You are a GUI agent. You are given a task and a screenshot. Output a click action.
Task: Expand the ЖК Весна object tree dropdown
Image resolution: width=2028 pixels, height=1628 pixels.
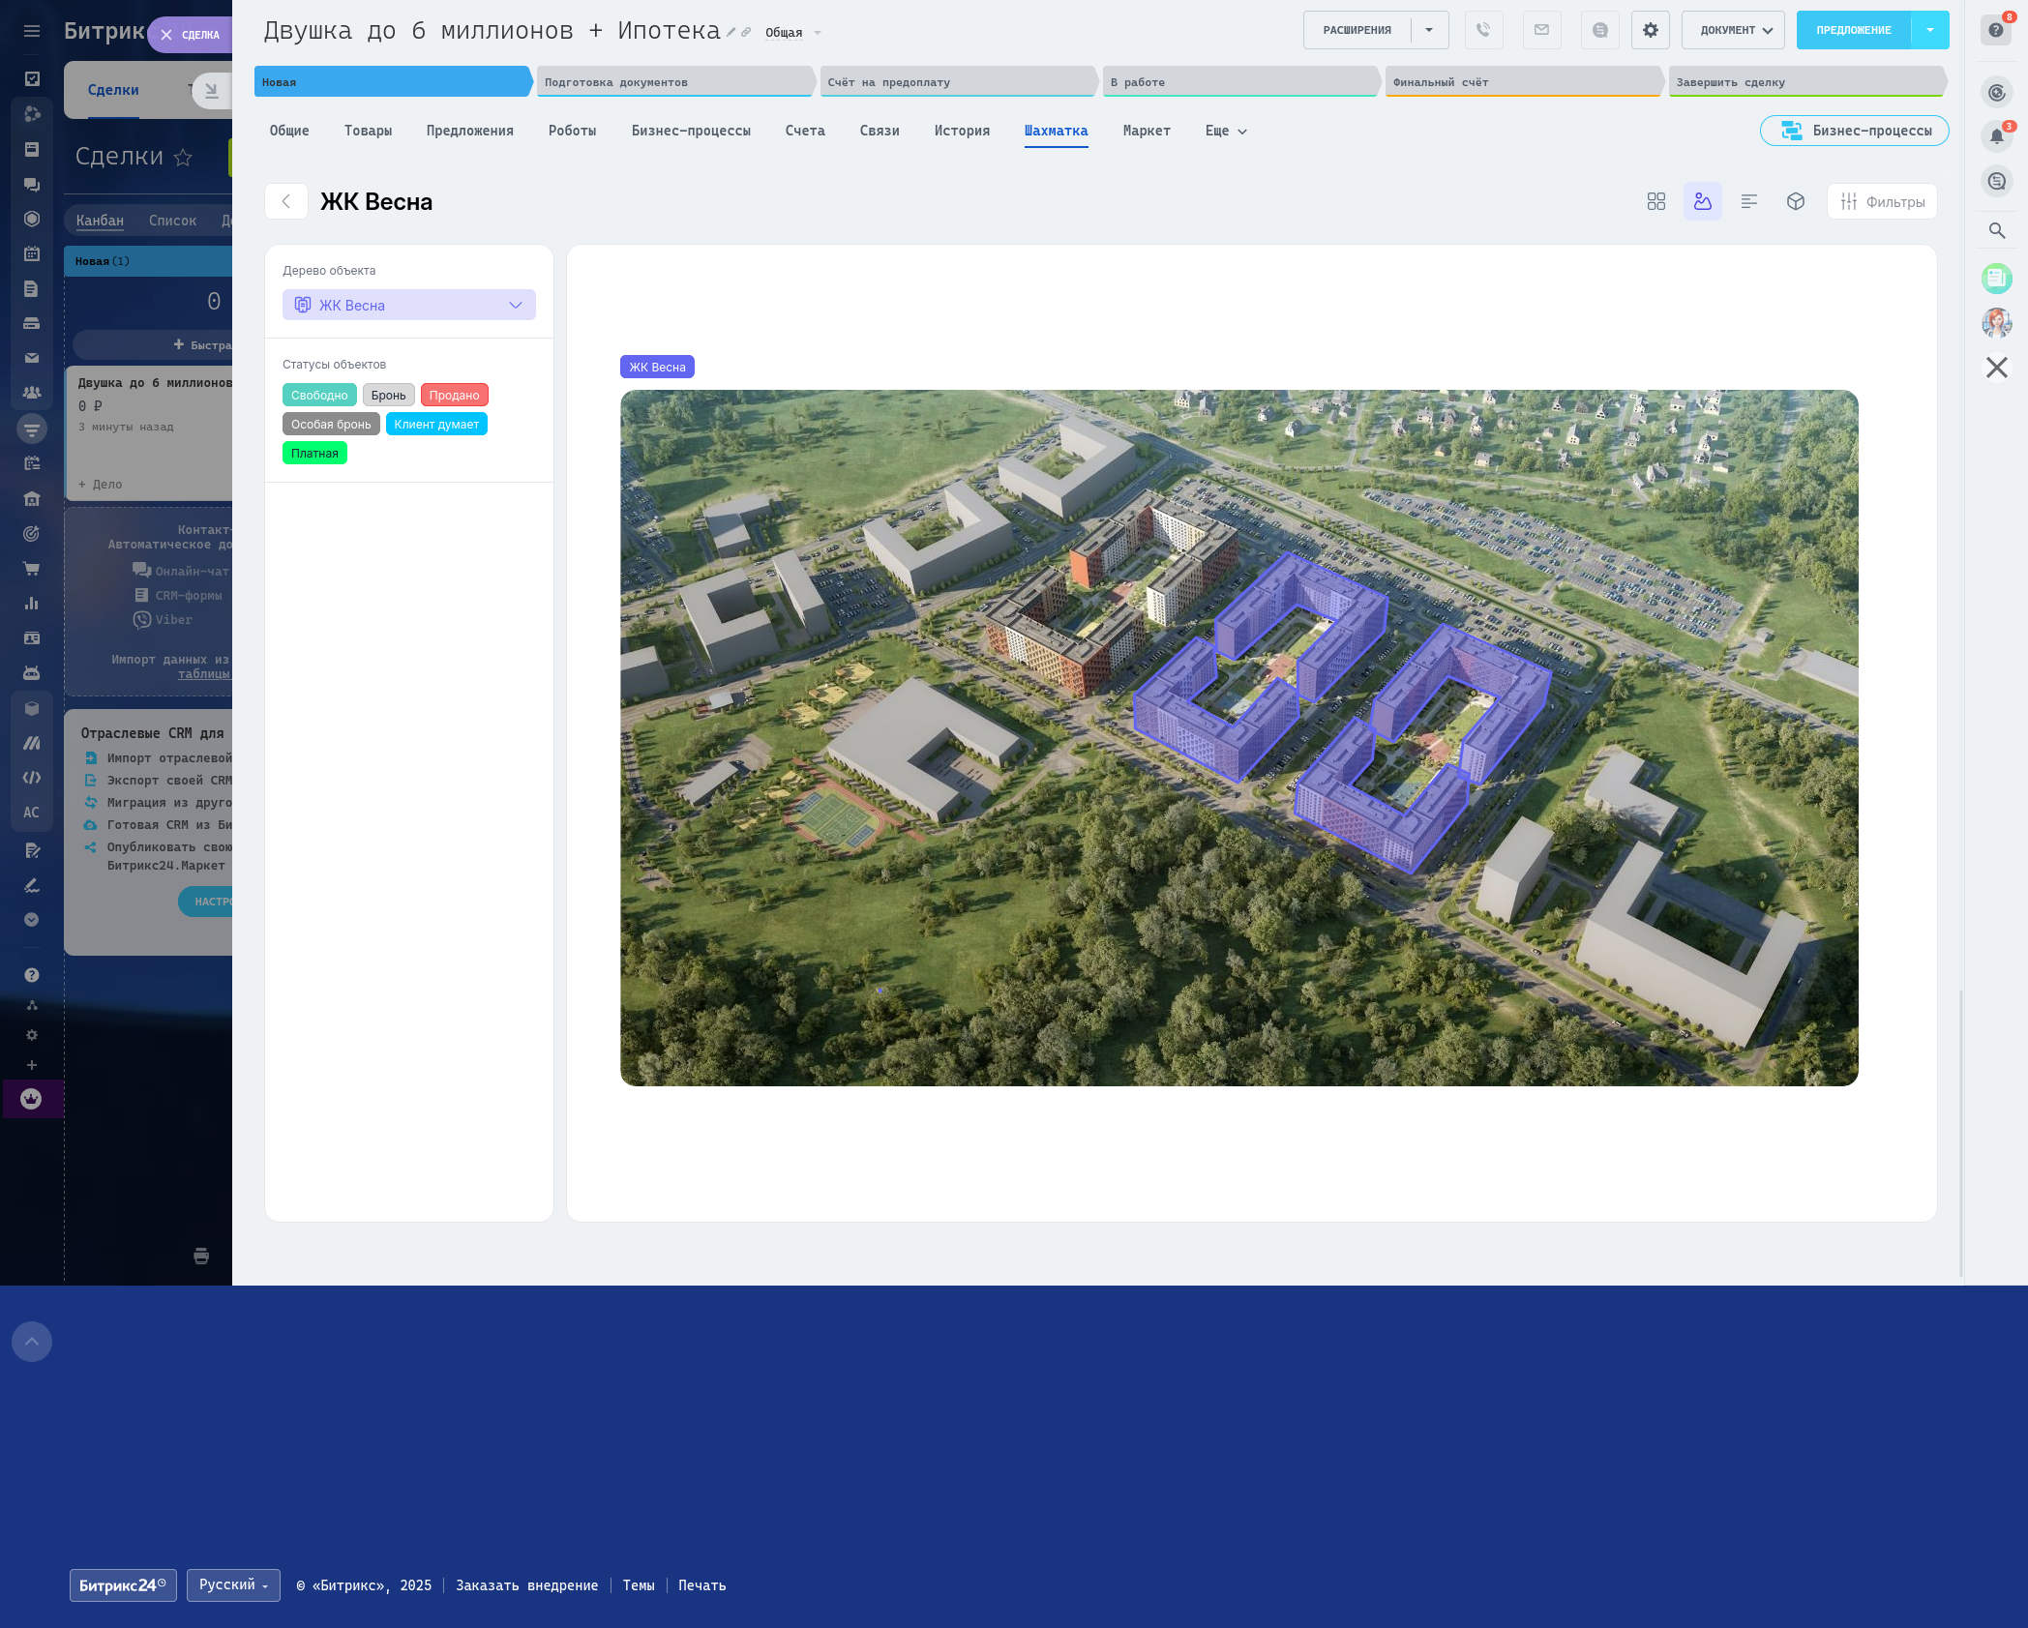tap(408, 305)
